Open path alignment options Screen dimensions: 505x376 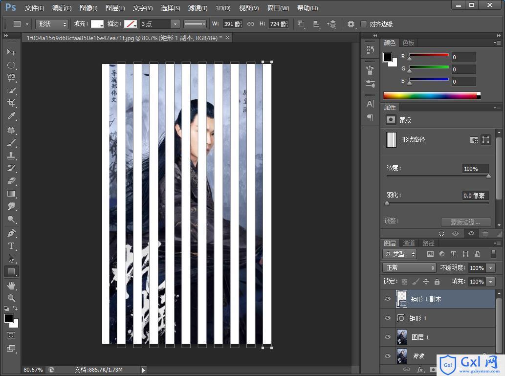coord(316,24)
